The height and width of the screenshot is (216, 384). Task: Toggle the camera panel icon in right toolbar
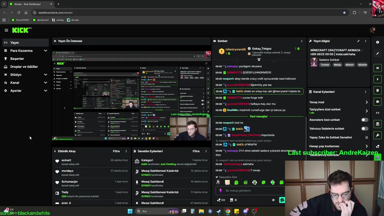[377, 124]
